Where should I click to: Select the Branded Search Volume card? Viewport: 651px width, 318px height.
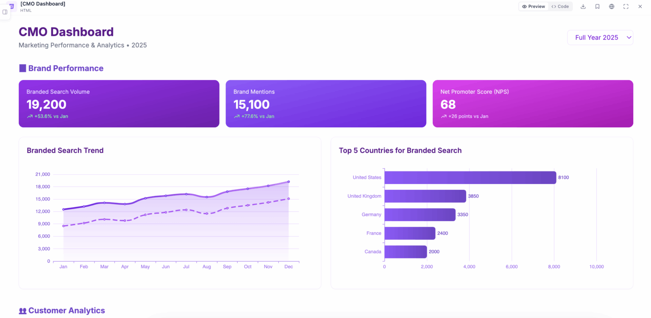click(119, 104)
